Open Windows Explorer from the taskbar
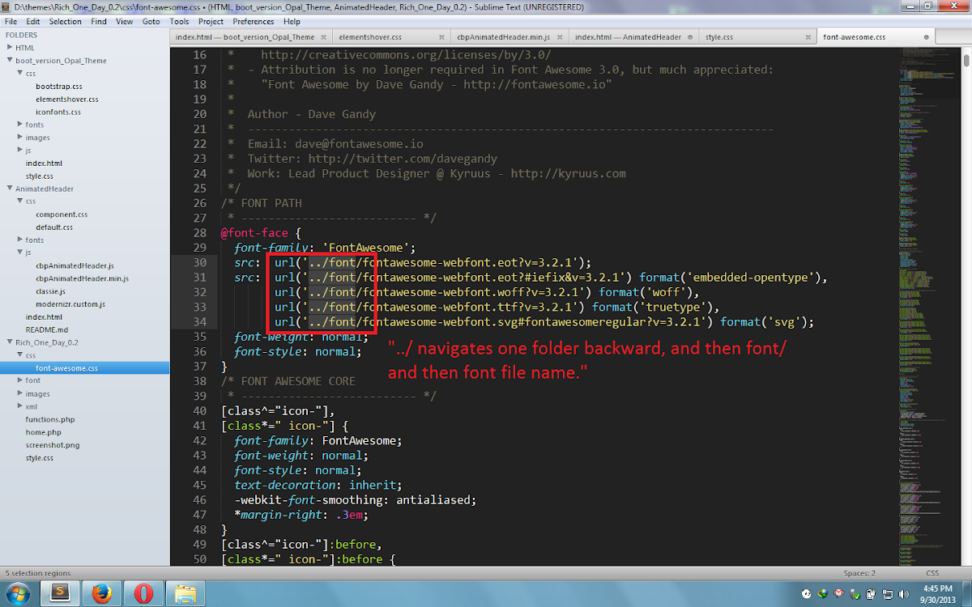The image size is (972, 607). coord(186,593)
